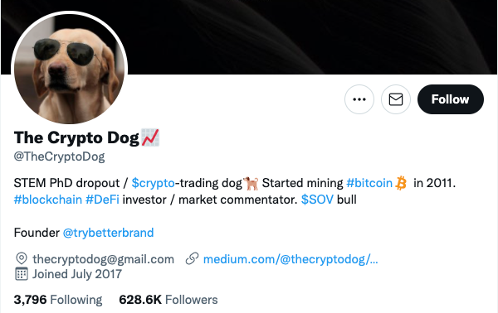Click the envelope message icon
Screen dimensions: 498x313
[396, 99]
